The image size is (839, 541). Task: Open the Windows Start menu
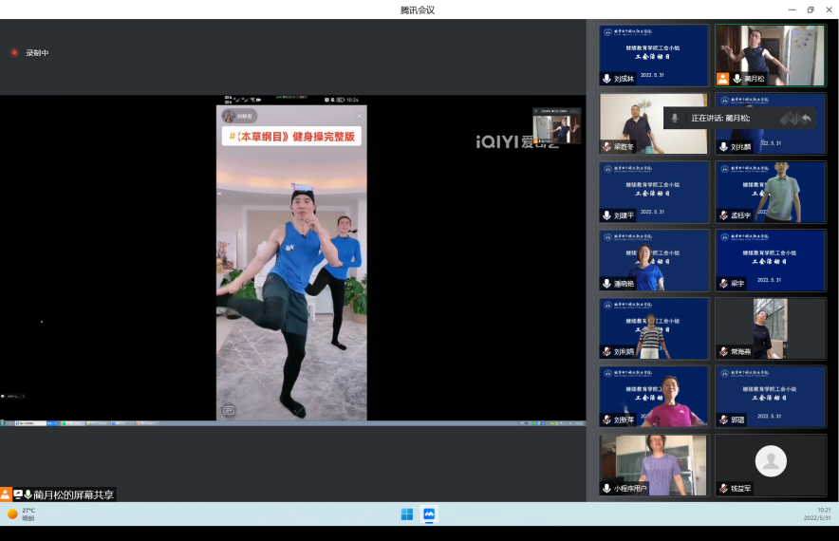click(407, 514)
